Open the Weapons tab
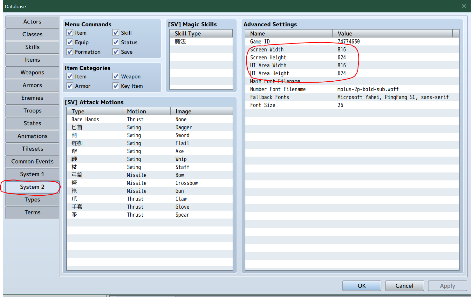The width and height of the screenshot is (471, 297). 32,72
